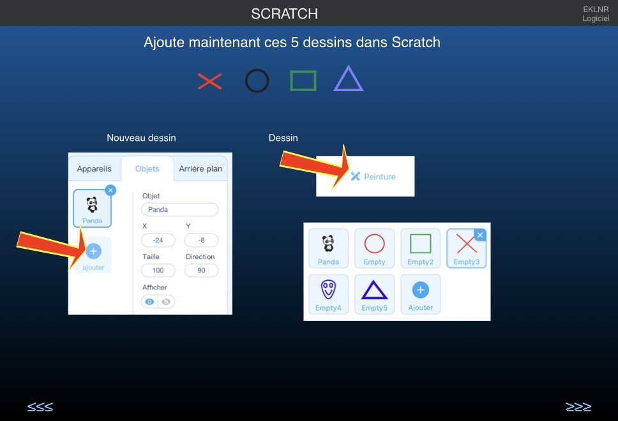Select the Empty3 red cross sprite
618x421 pixels.
coord(467,249)
